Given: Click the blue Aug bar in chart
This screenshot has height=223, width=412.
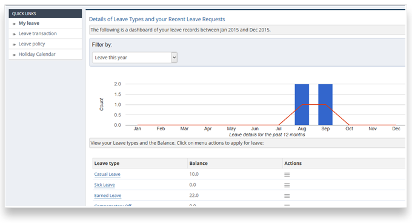Looking at the screenshot, I should pyautogui.click(x=302, y=105).
